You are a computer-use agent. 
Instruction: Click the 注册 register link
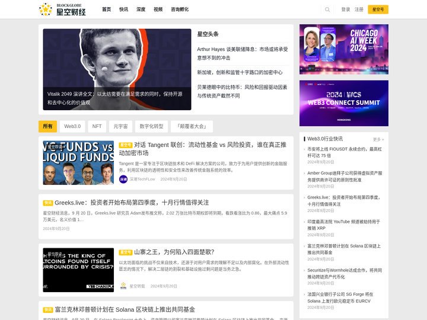359,9
